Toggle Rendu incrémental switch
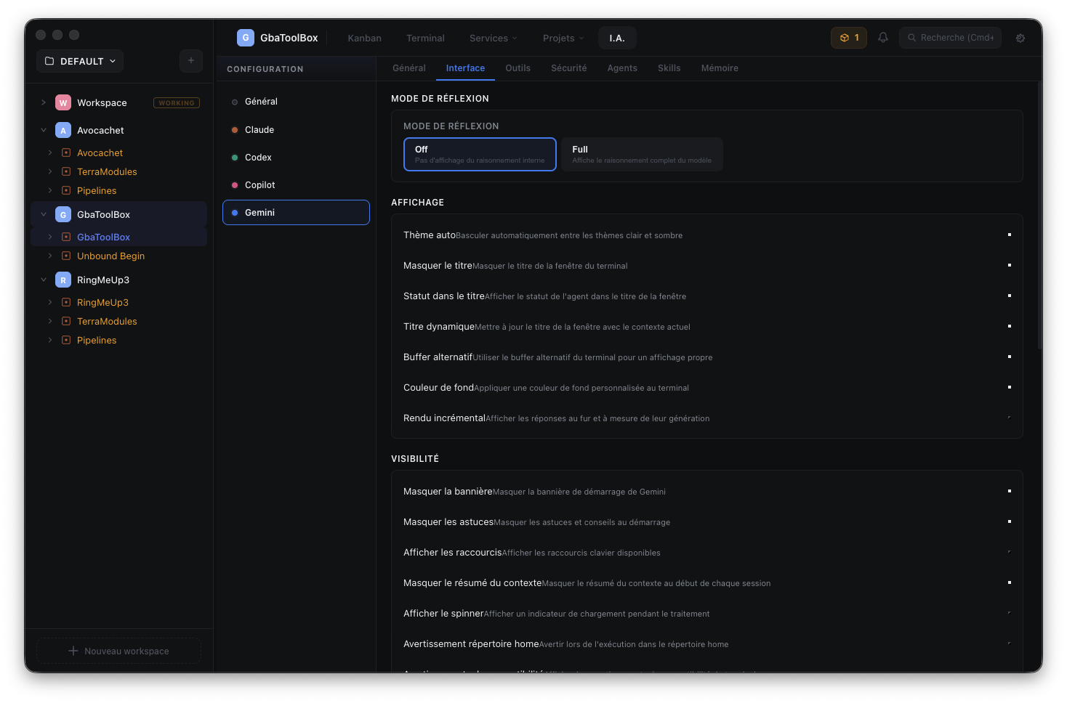Screen dimensions: 1067x703 coord(1010,418)
